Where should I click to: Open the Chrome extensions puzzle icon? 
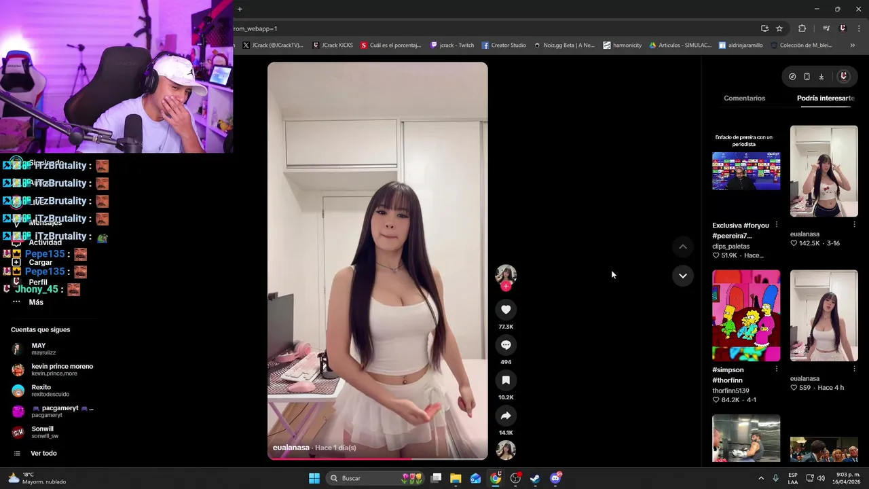click(x=802, y=29)
